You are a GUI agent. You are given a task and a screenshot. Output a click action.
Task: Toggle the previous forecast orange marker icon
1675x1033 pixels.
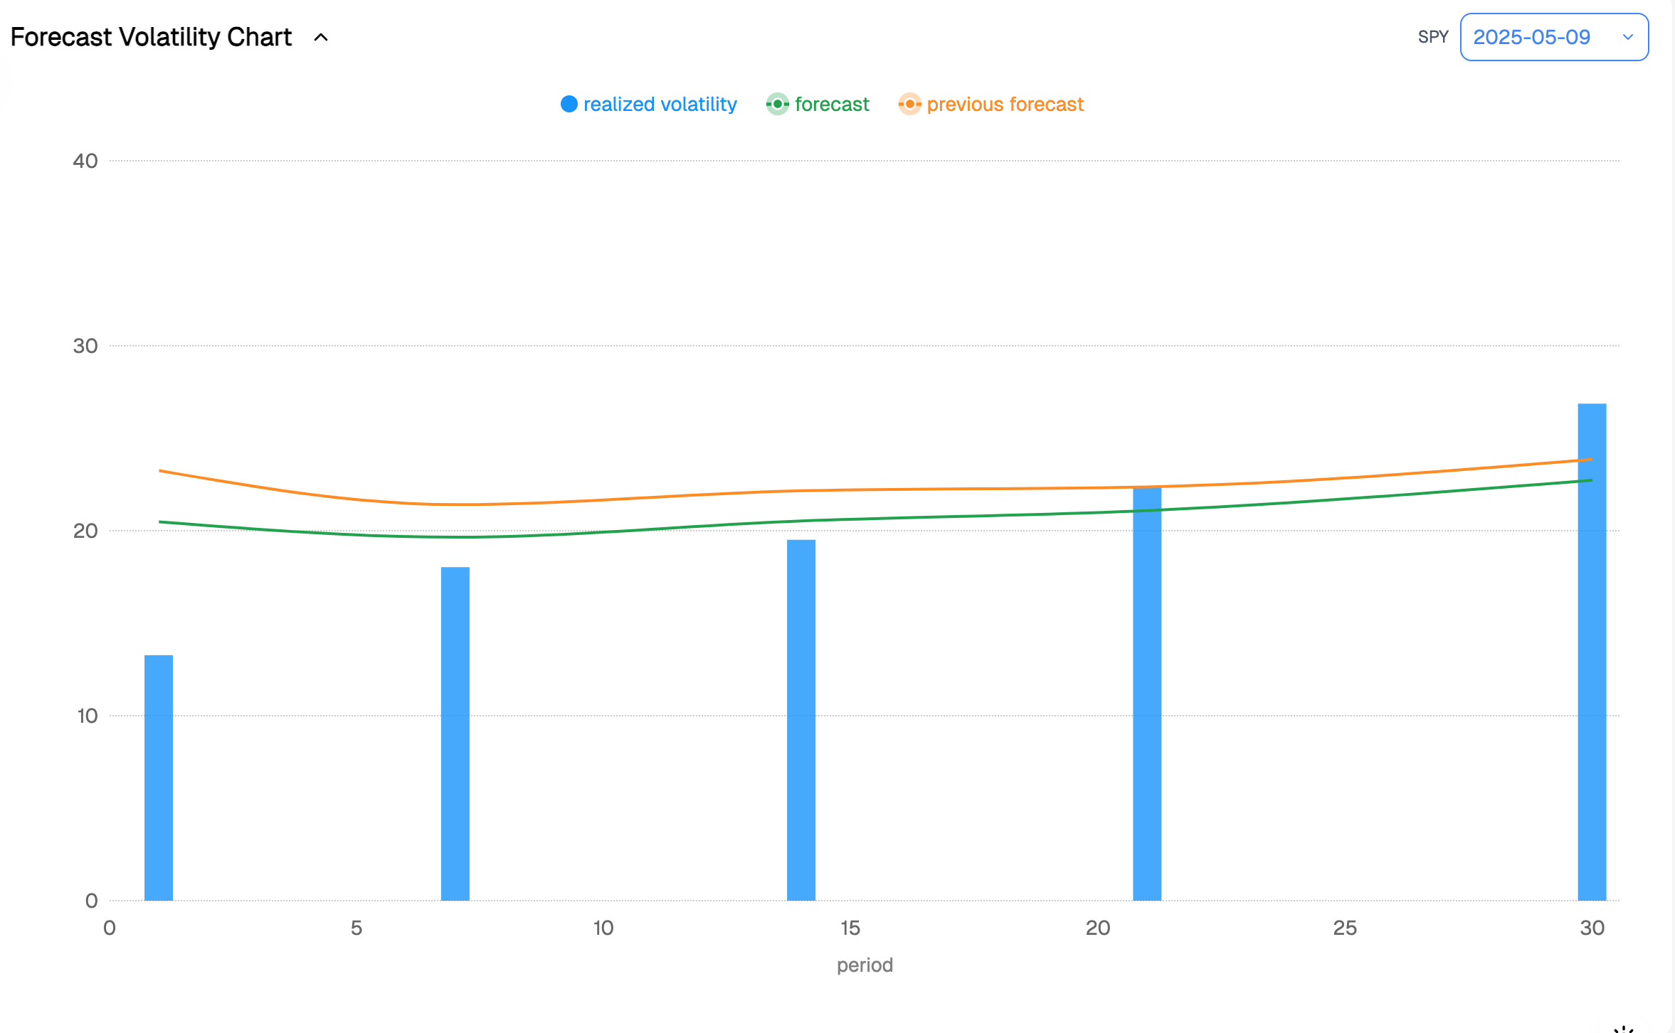point(909,104)
